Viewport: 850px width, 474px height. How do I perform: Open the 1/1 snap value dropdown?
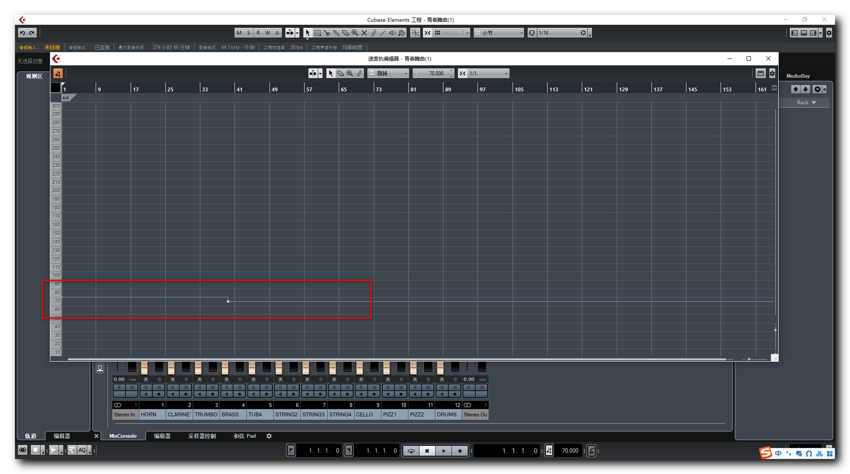point(488,73)
